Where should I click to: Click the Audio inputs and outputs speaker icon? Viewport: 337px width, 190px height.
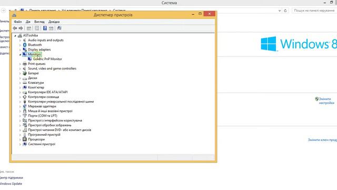click(x=25, y=40)
